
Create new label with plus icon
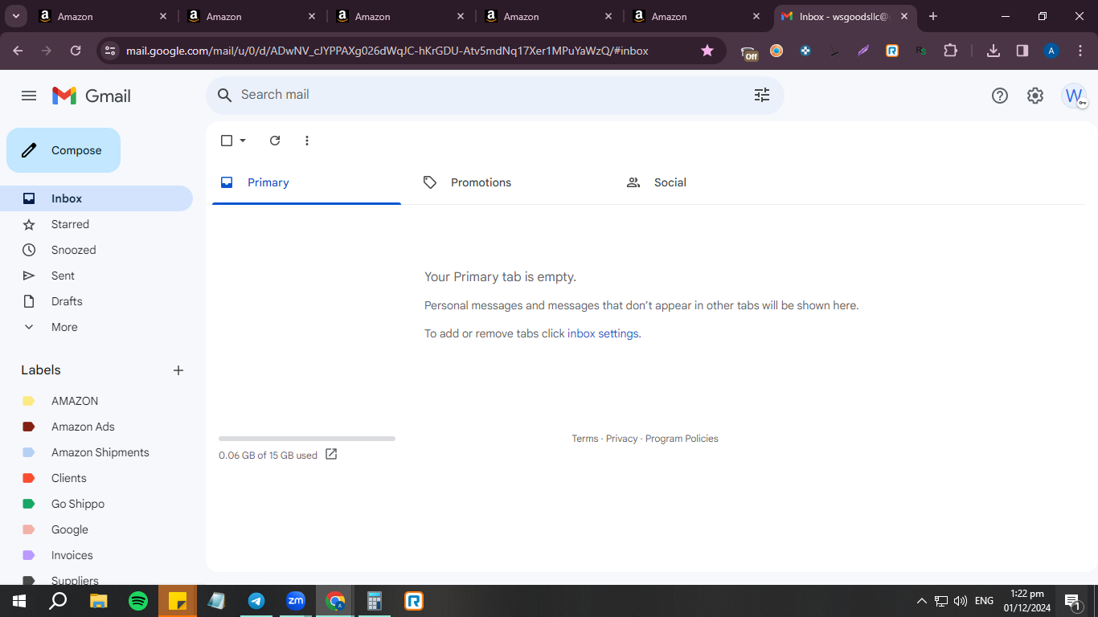point(178,370)
